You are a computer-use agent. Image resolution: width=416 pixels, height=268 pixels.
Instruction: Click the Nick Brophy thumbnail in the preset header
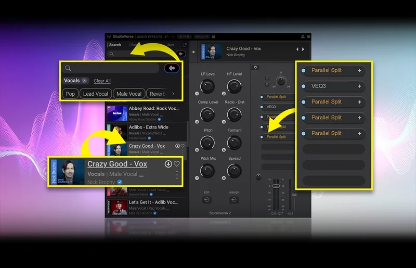tap(212, 52)
